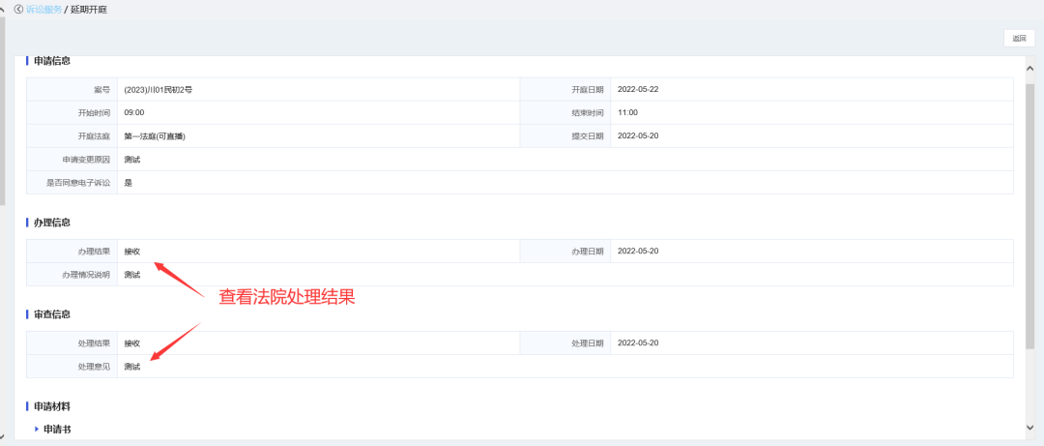Screen dimensions: 1044x446
Task: Click the right vertical scrollbar thumb
Action: click(1030, 213)
